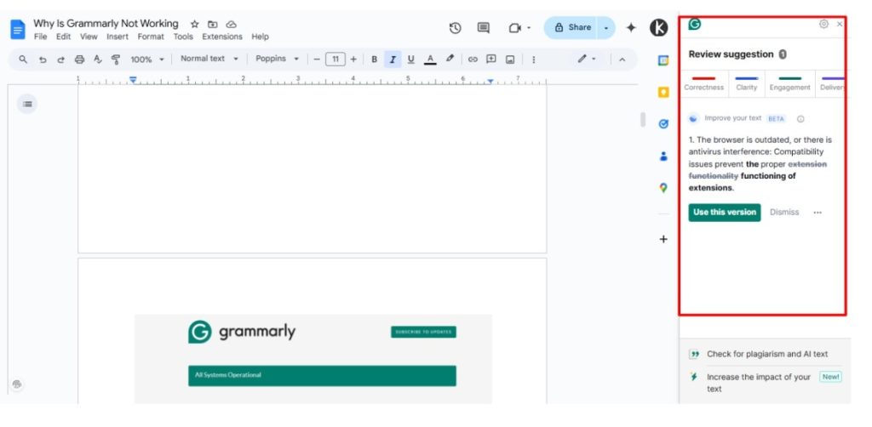Click the Share button
Image resolution: width=872 pixels, height=427 pixels.
point(571,28)
